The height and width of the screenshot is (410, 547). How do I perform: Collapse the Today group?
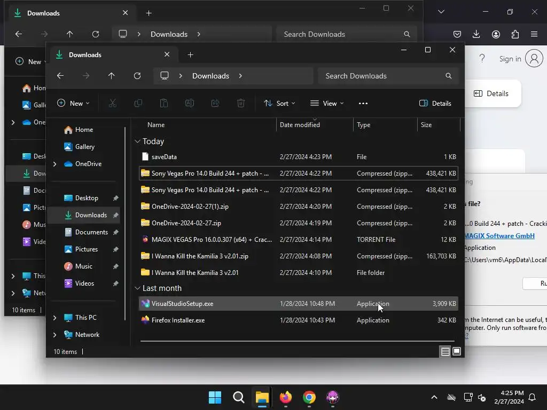137,141
